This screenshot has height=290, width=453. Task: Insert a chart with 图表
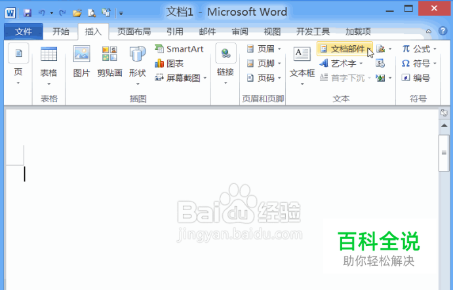(169, 63)
